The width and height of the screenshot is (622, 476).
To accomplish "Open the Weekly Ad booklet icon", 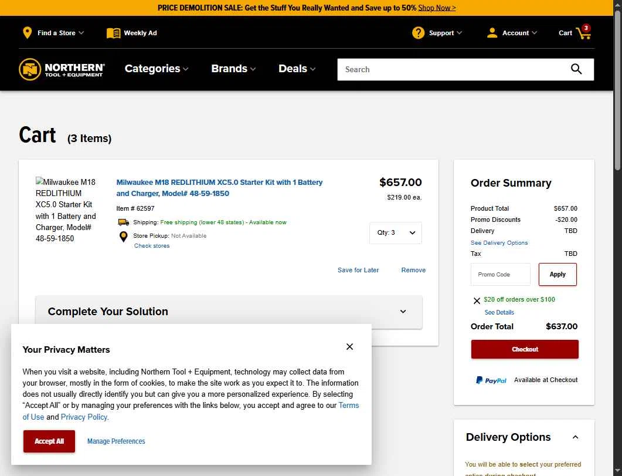I will (x=114, y=33).
